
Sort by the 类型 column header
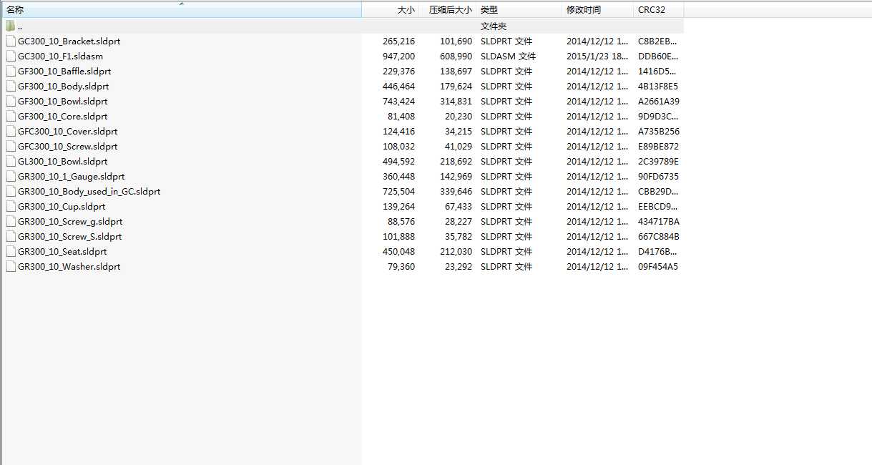pyautogui.click(x=519, y=10)
